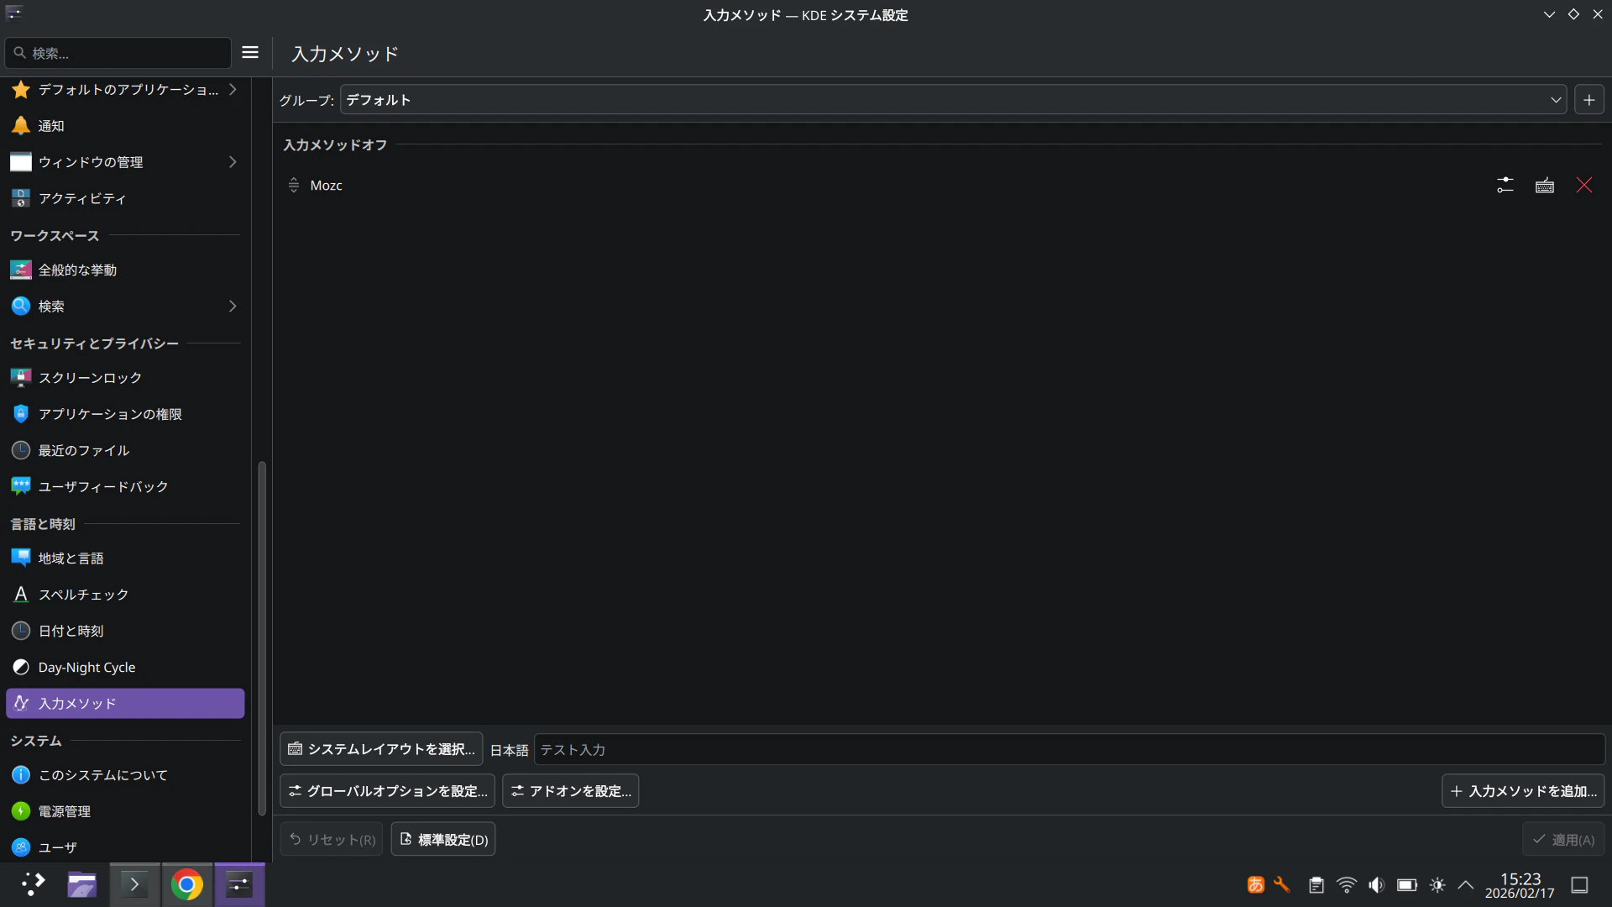Focus the テスト入力 text field

coord(1070,749)
